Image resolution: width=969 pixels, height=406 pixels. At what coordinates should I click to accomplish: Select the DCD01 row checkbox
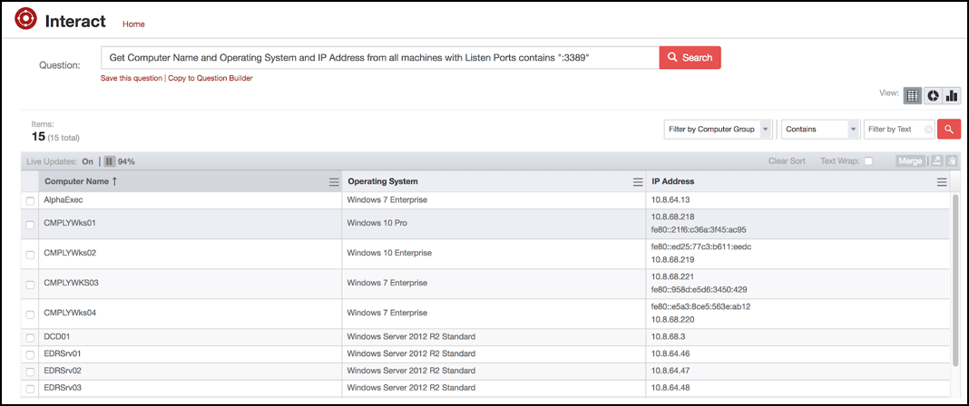click(30, 337)
